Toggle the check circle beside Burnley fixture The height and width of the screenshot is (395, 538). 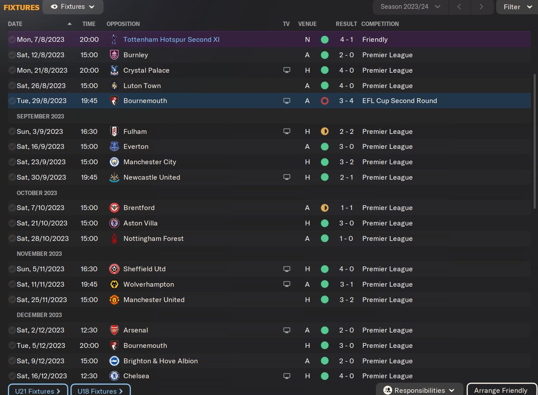[x=12, y=55]
